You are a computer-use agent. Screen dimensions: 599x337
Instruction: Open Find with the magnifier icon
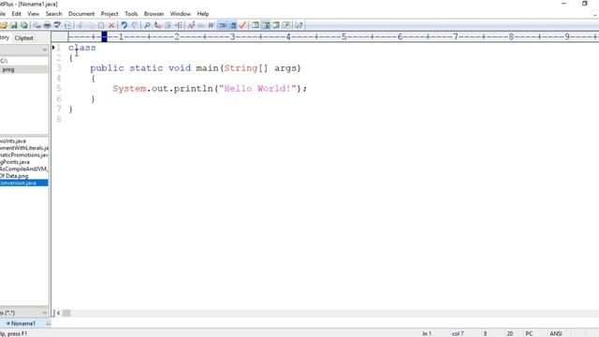click(x=147, y=25)
